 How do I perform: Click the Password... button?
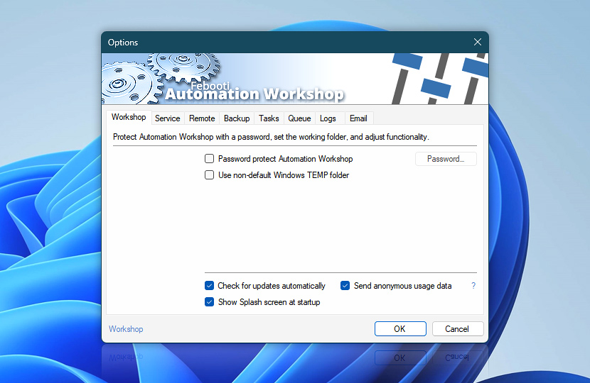446,159
